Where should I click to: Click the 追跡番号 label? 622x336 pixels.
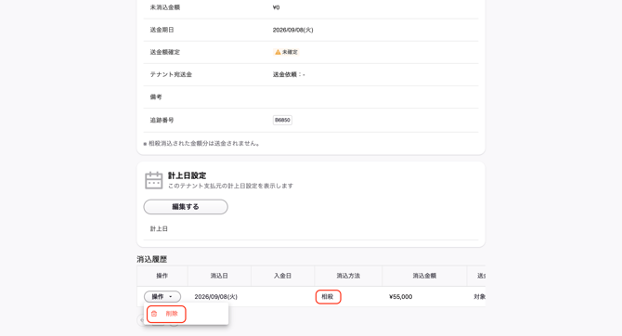pos(162,120)
